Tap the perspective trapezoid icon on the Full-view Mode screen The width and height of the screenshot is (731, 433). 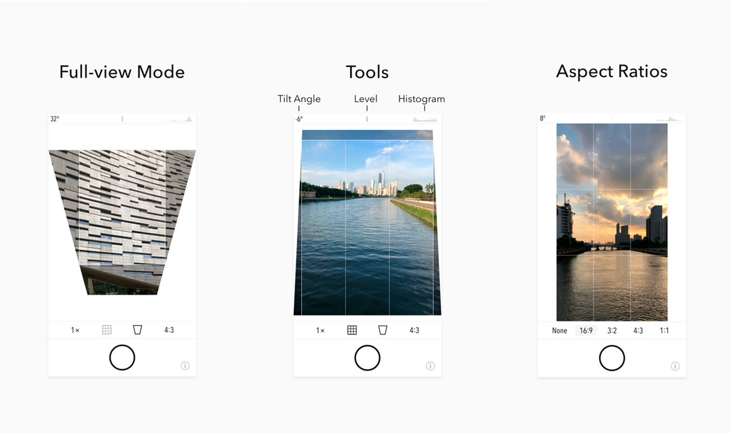coord(138,330)
